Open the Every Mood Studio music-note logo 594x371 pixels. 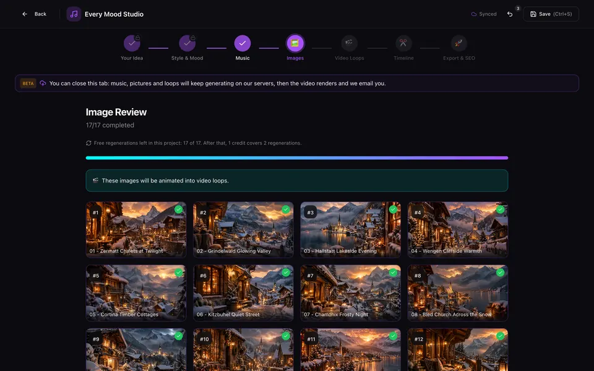(x=74, y=14)
